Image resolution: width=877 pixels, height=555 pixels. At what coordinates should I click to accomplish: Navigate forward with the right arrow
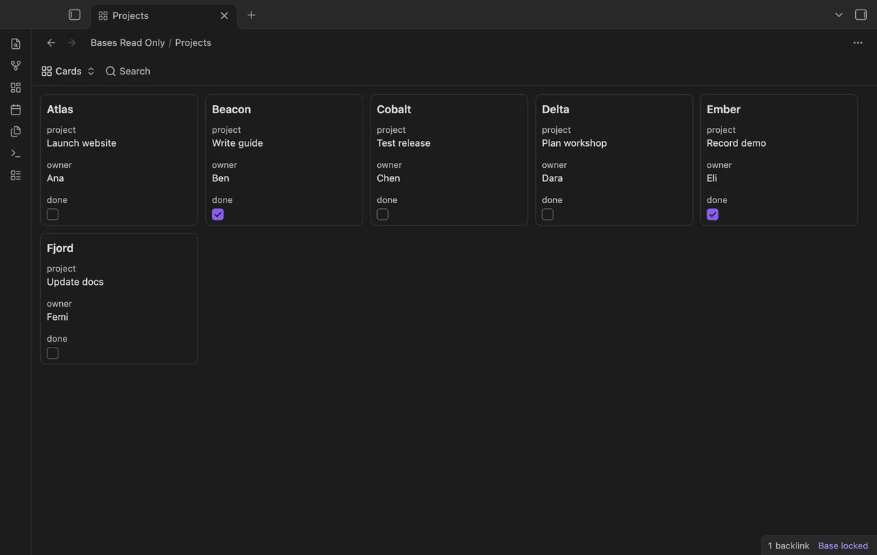coord(72,42)
